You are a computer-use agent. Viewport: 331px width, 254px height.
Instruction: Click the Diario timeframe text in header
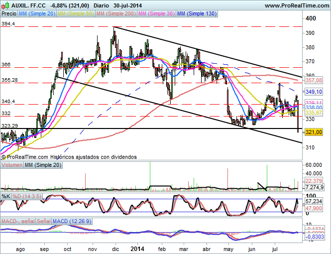(x=101, y=5)
